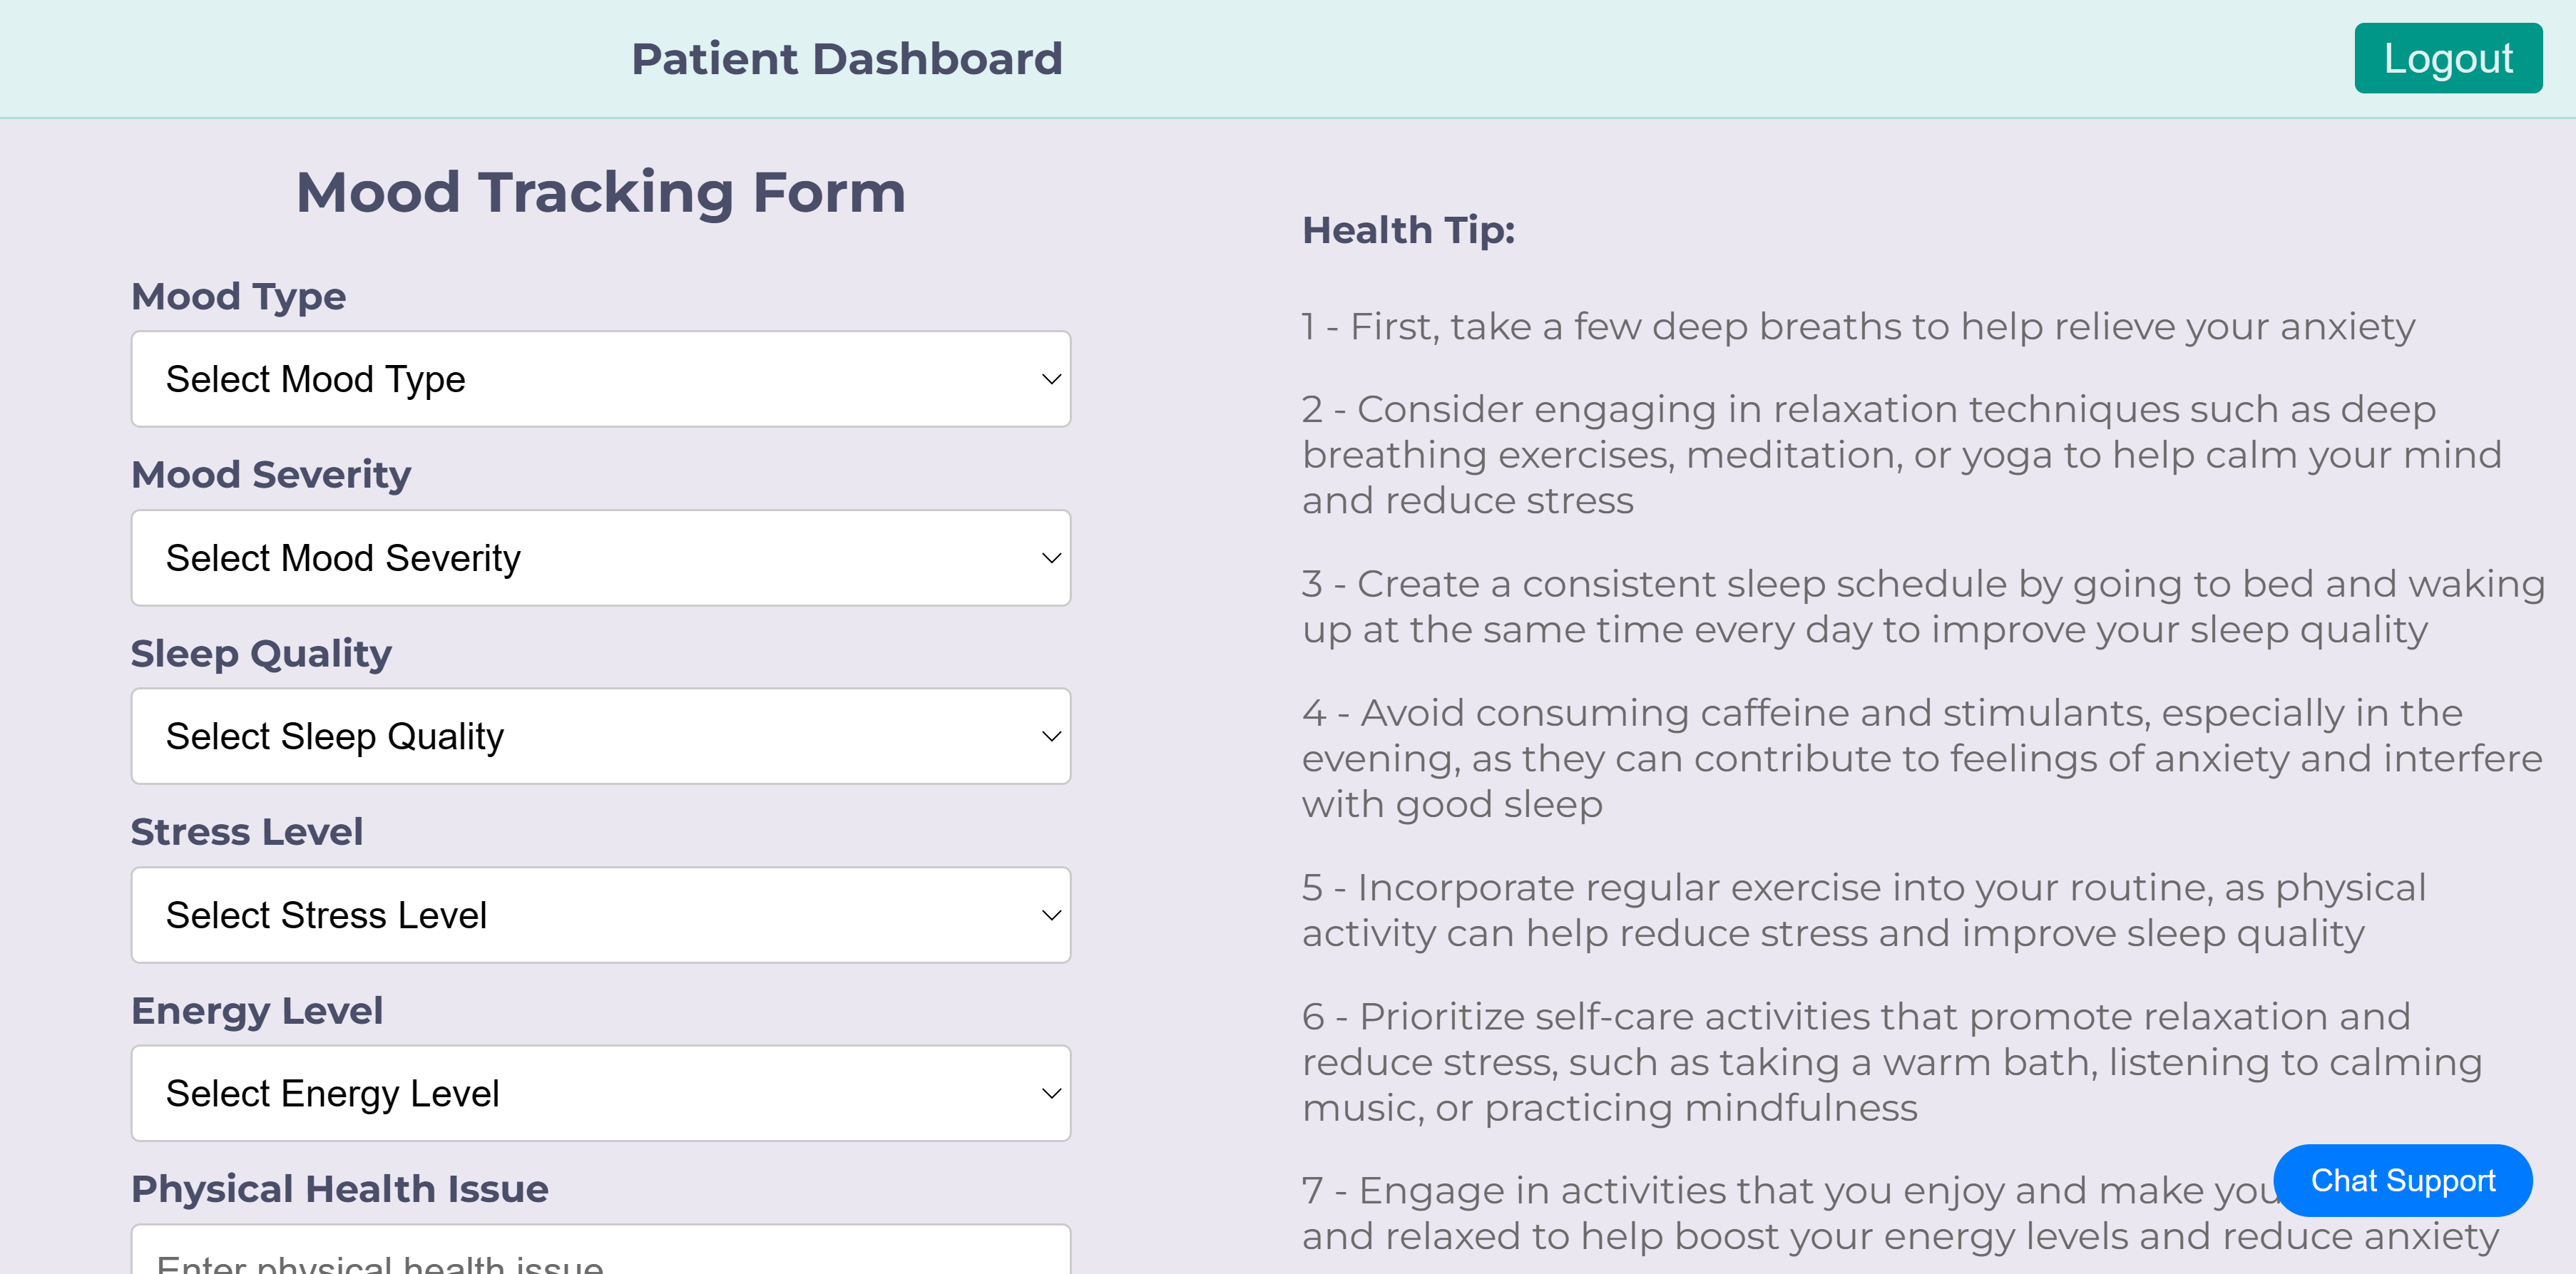
Task: Open the Select Mood Type dropdown
Action: 600,378
